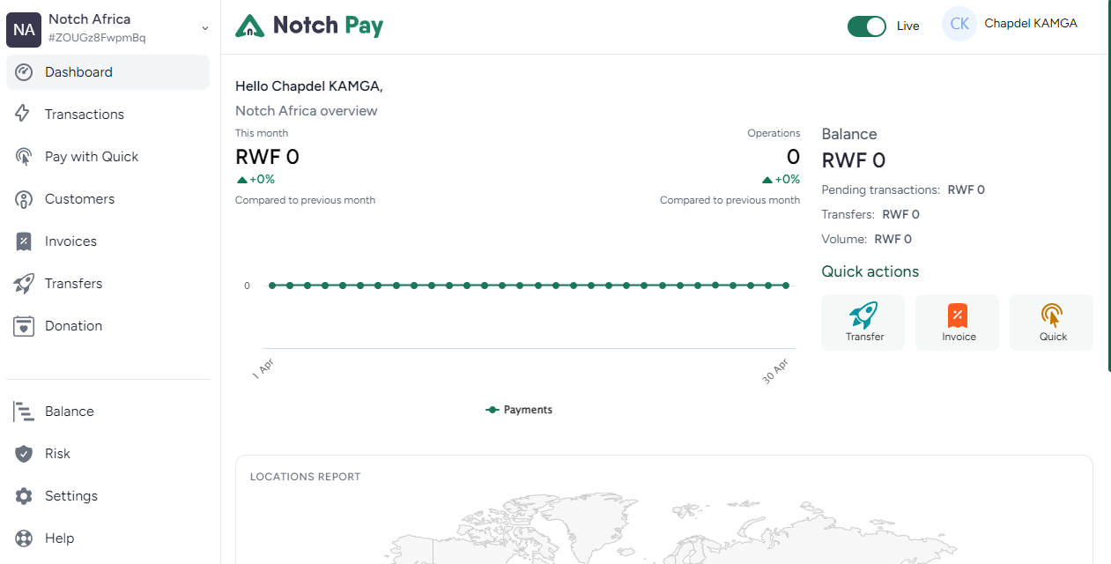Select the account ID #ZOUGz8FwpmBq text

[97, 38]
